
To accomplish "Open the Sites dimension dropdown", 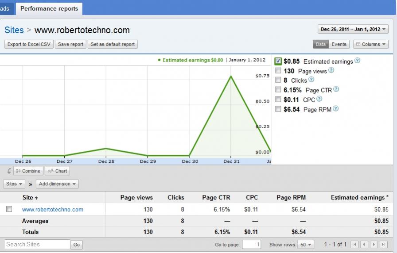I will [14, 184].
